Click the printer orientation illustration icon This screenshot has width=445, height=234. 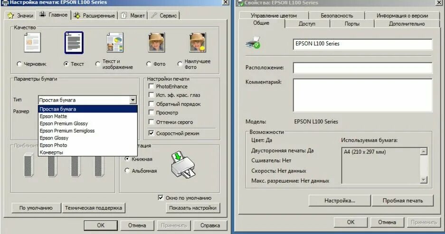tap(183, 165)
